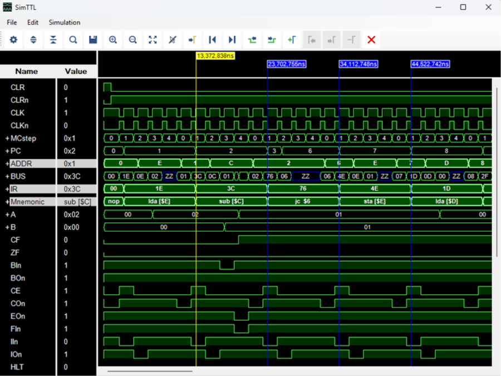Click the zoom out magnifier icon

[133, 40]
